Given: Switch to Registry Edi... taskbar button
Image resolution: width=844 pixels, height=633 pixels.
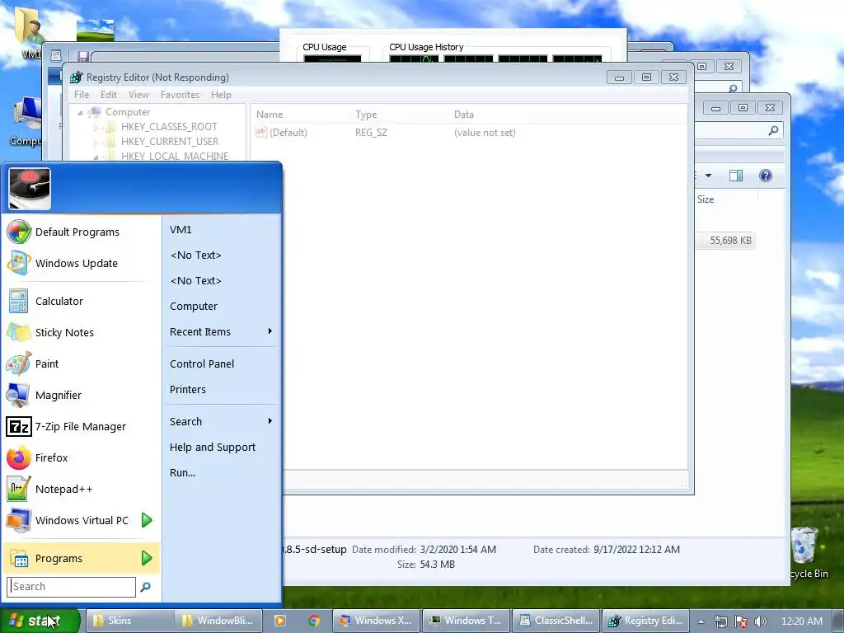Looking at the screenshot, I should click(x=645, y=621).
